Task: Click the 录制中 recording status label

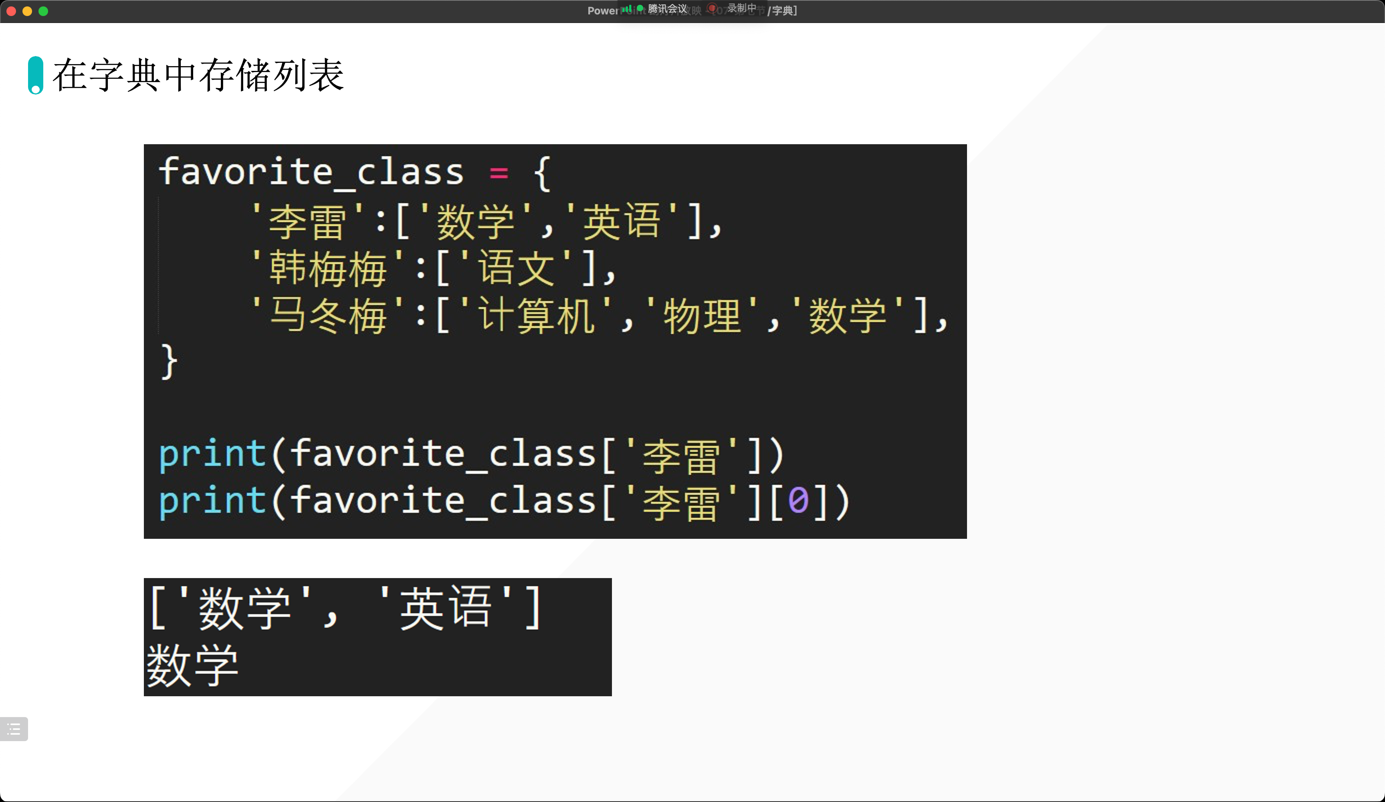Action: (x=742, y=8)
